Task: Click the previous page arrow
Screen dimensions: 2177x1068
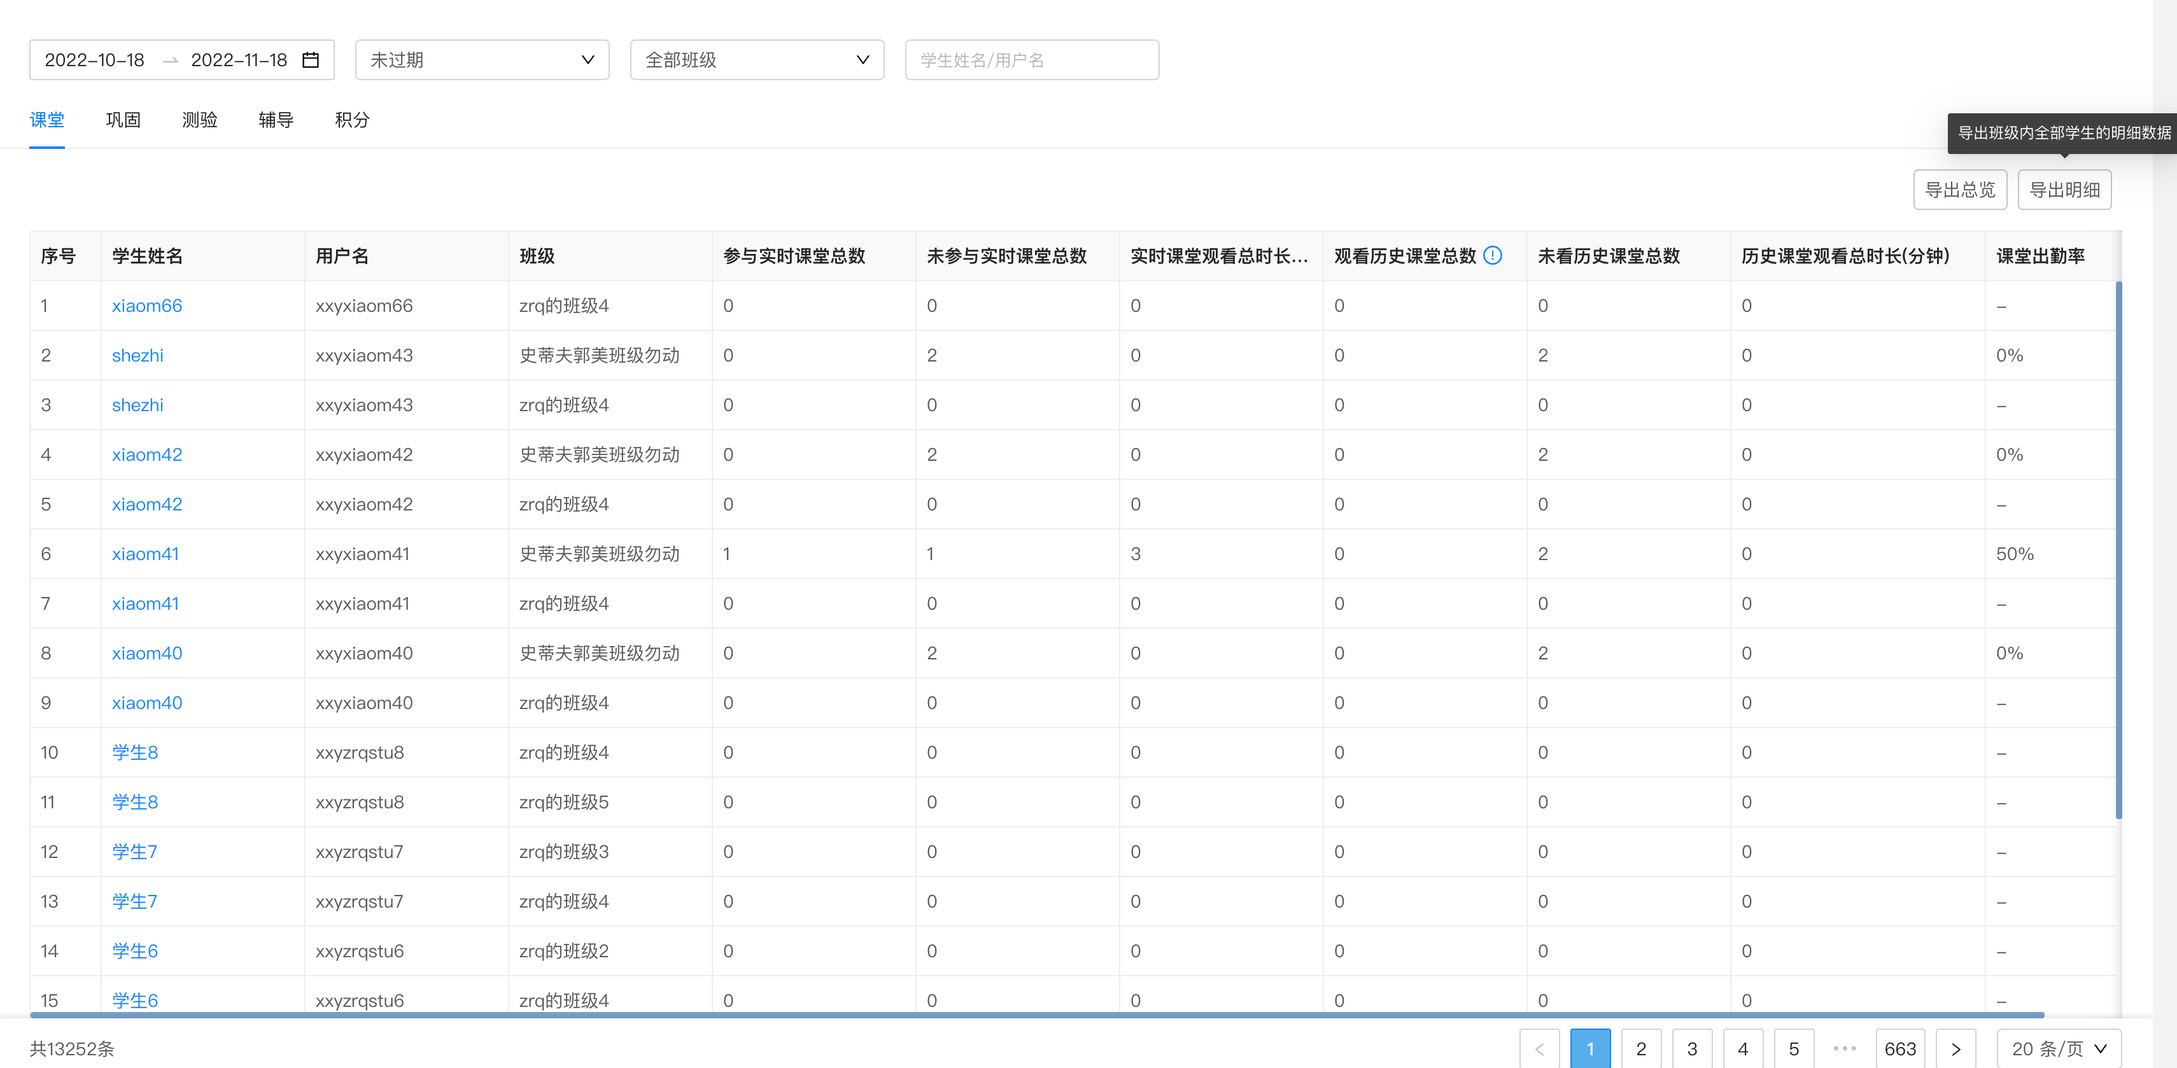Action: pos(1539,1048)
